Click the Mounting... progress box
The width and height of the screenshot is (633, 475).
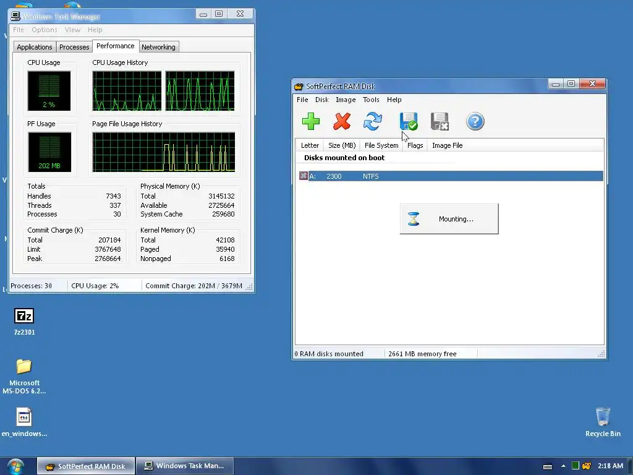449,219
